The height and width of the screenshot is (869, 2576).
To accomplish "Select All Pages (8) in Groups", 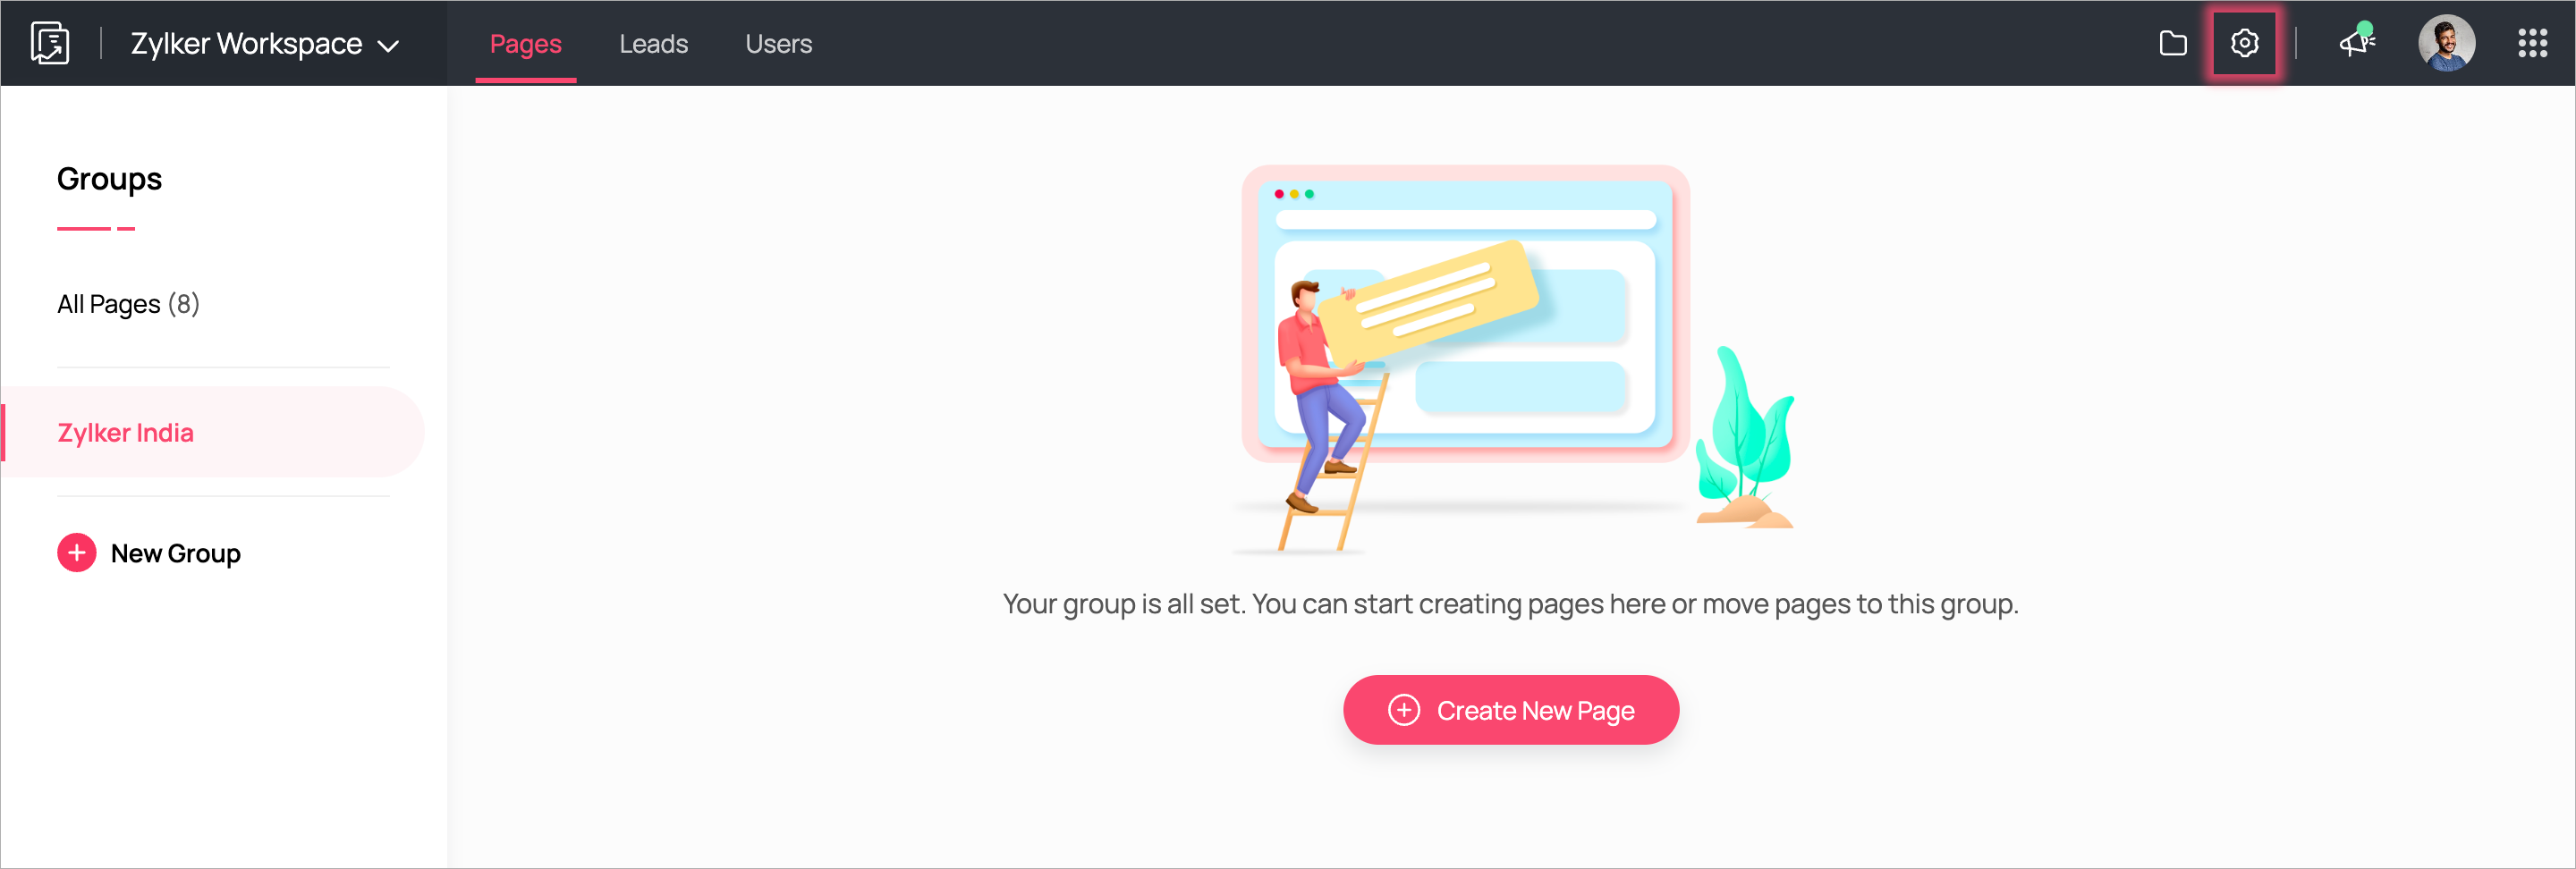I will click(128, 304).
